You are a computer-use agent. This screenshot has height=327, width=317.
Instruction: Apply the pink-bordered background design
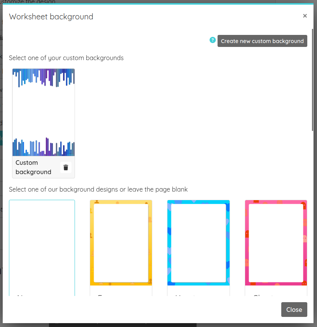coord(276,242)
